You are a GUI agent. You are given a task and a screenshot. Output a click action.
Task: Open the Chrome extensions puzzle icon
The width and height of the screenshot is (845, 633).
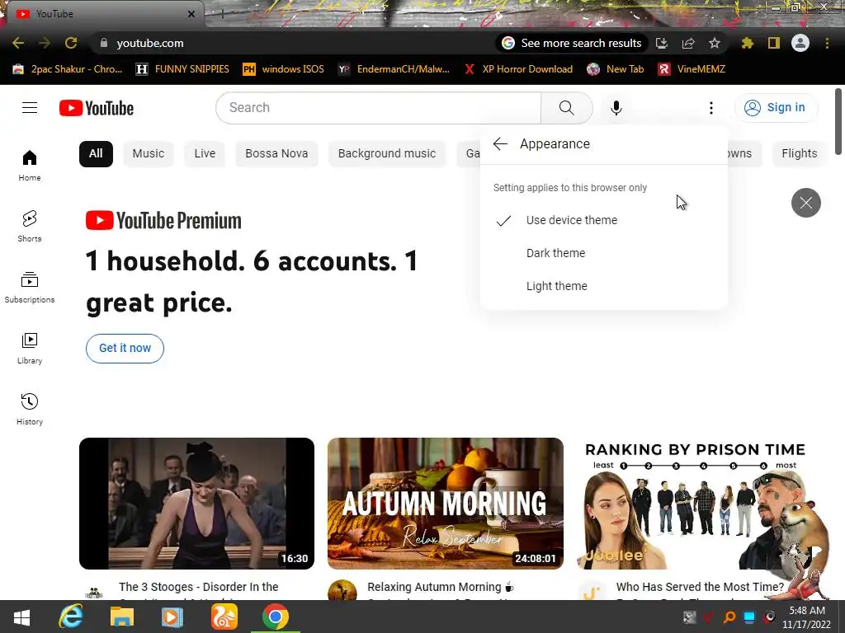(x=747, y=43)
